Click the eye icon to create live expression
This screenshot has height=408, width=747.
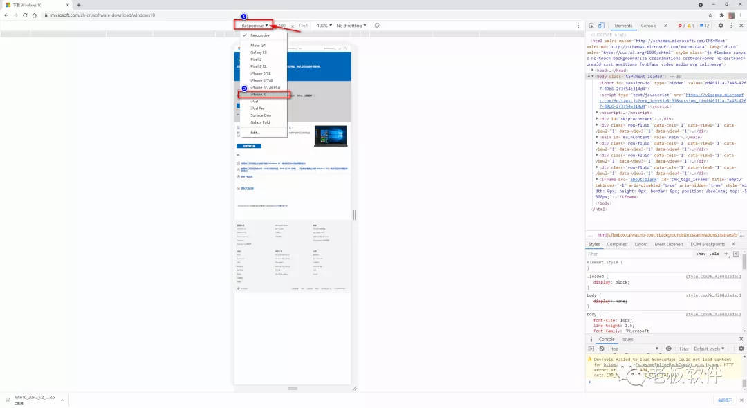[668, 348]
